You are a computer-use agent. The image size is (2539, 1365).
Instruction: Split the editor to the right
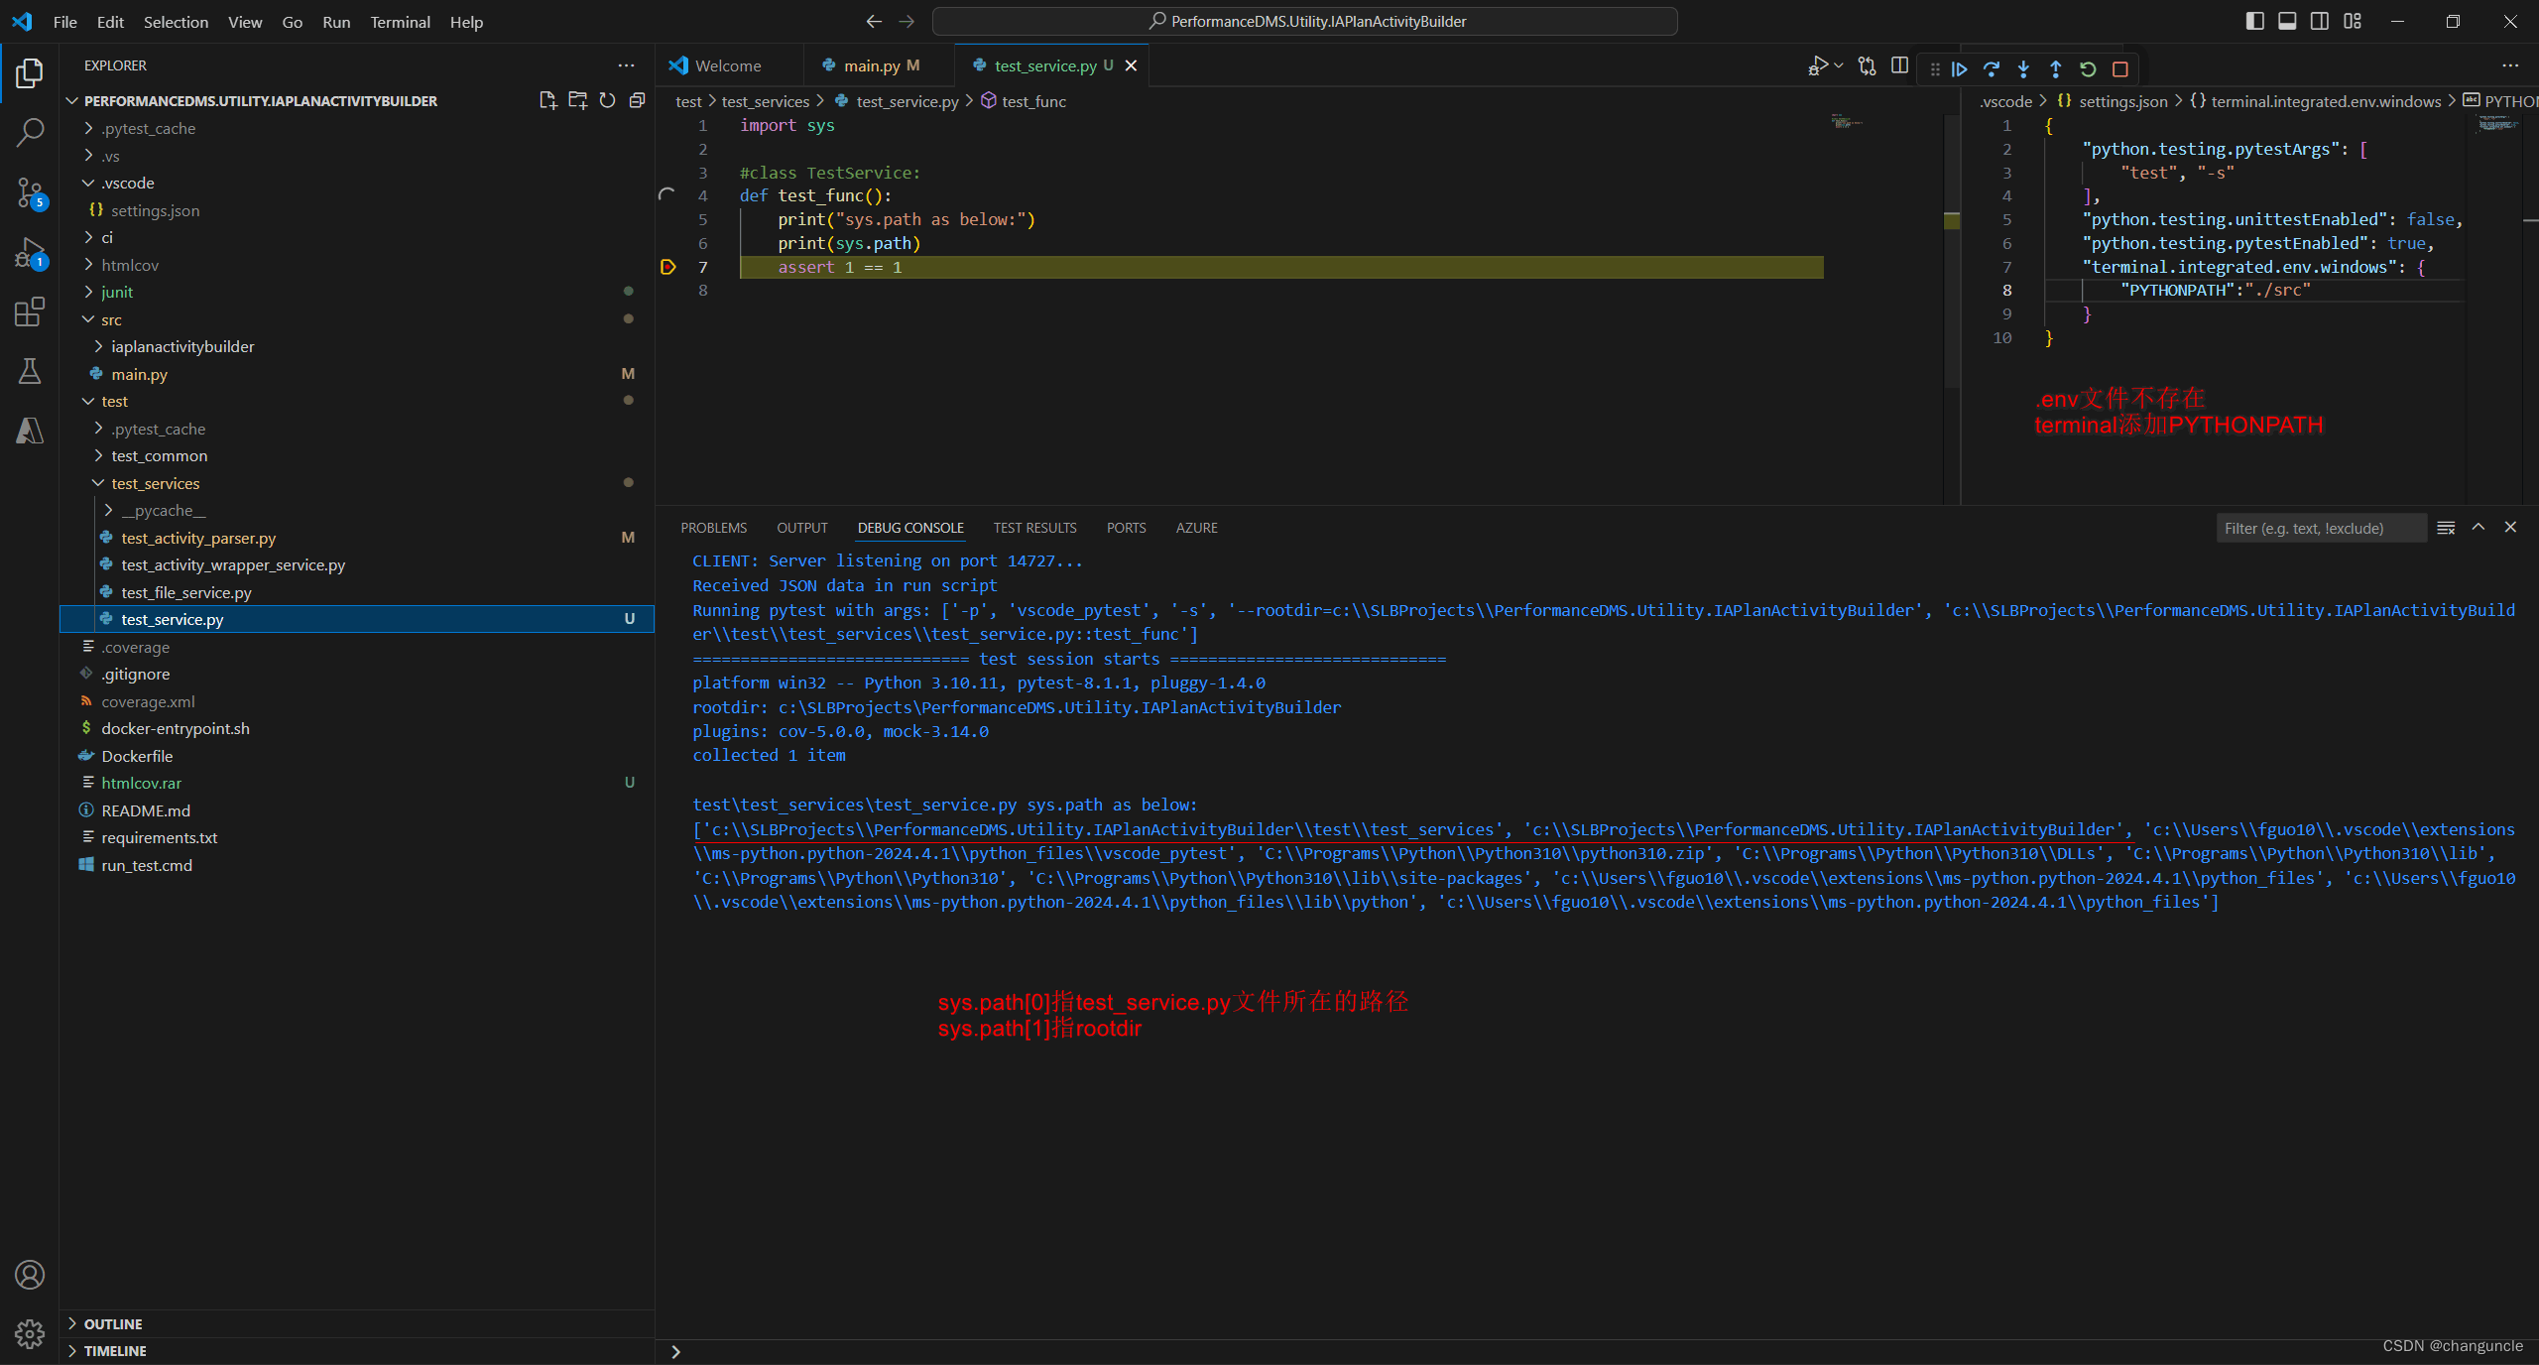1899,65
